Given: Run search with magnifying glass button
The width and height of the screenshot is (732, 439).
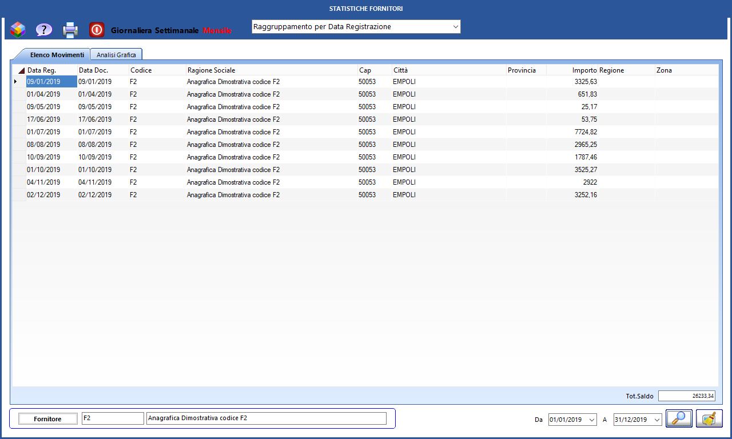Looking at the screenshot, I should click(x=679, y=419).
